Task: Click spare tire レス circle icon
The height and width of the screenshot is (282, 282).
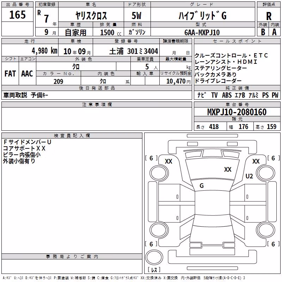Action: (x=154, y=257)
